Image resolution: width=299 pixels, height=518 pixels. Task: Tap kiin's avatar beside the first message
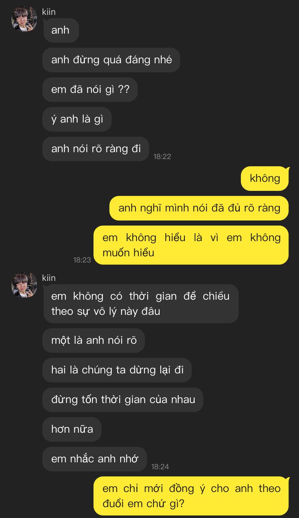(24, 19)
